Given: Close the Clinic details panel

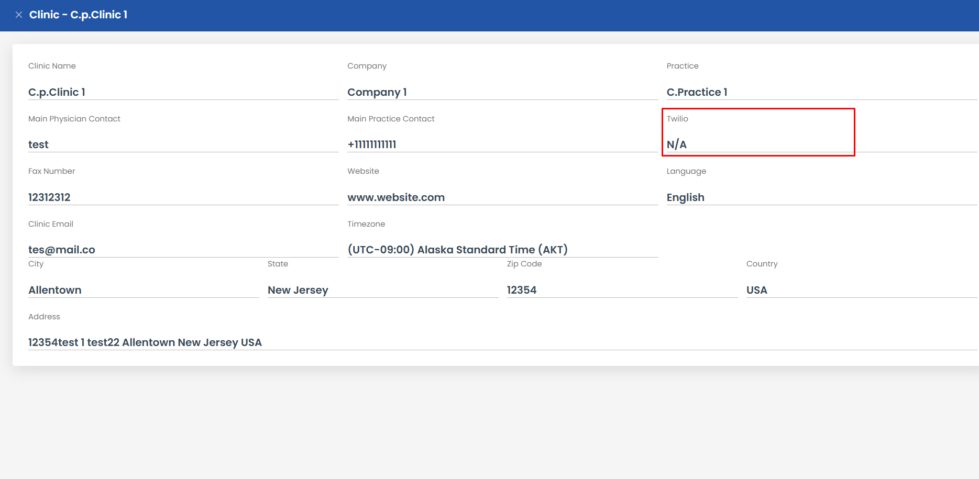Looking at the screenshot, I should 19,15.
